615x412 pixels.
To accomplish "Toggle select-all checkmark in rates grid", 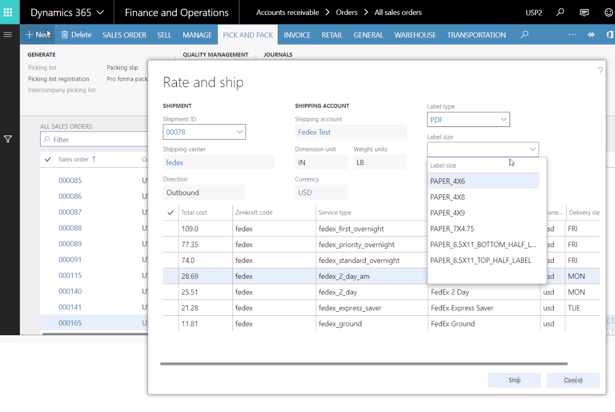I will coord(170,212).
